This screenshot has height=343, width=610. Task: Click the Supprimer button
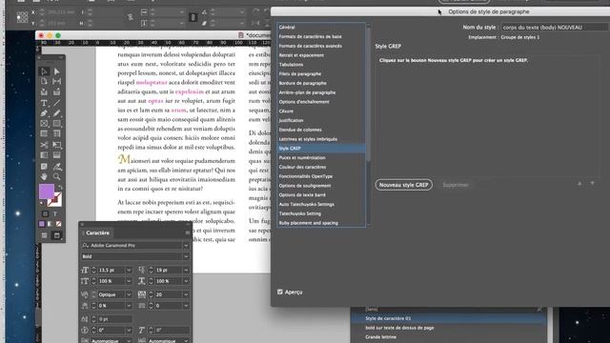click(x=456, y=185)
